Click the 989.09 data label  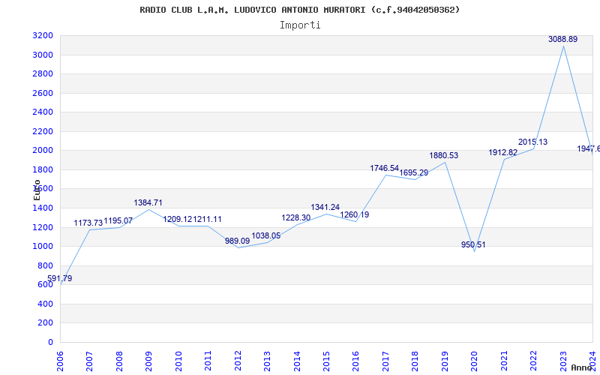(x=237, y=241)
